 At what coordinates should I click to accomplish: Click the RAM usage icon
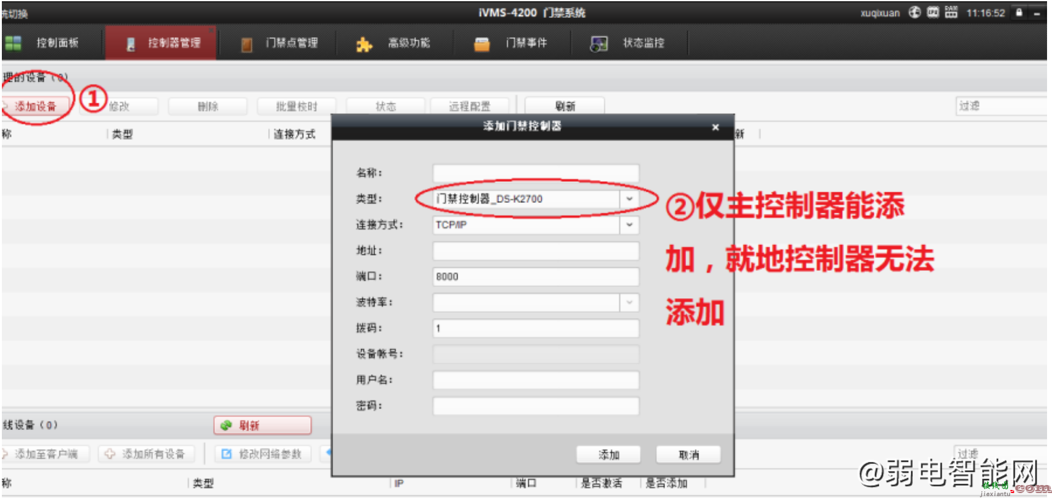coord(951,12)
